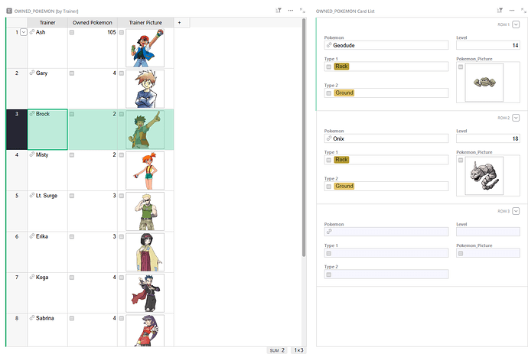This screenshot has height=354, width=528.
Task: Click the reference link icon next to Misty
Action: coord(32,154)
